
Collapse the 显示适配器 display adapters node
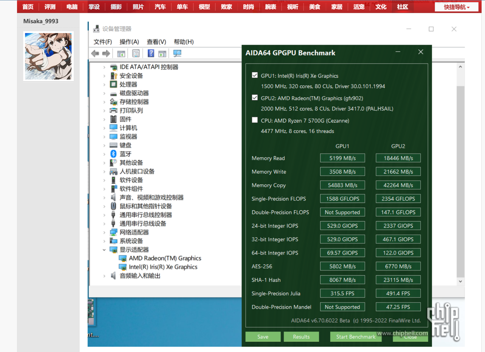point(104,250)
